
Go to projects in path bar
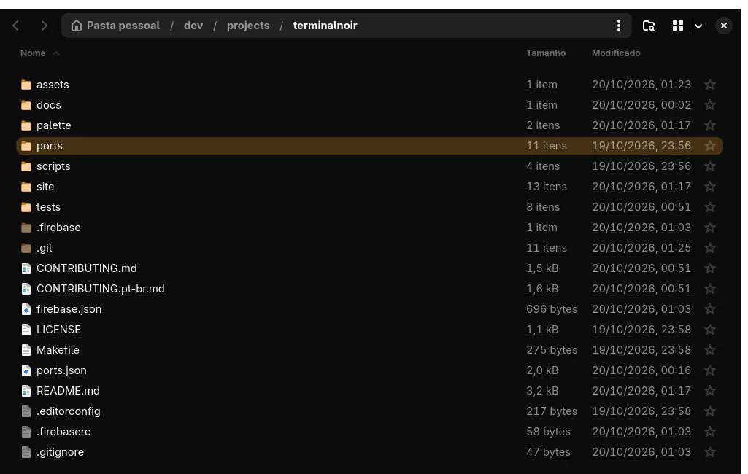click(248, 26)
